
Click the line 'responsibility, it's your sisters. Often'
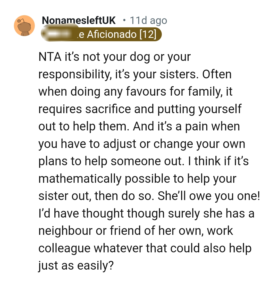[x=135, y=74]
